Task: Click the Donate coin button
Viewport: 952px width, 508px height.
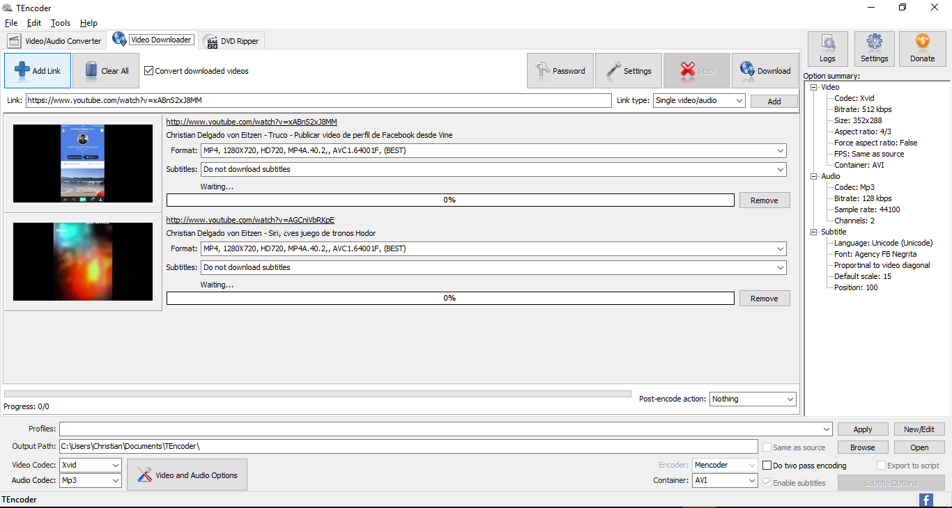Action: point(923,49)
